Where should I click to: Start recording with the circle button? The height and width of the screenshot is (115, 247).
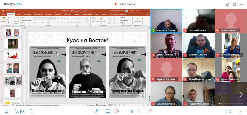[x=139, y=112]
